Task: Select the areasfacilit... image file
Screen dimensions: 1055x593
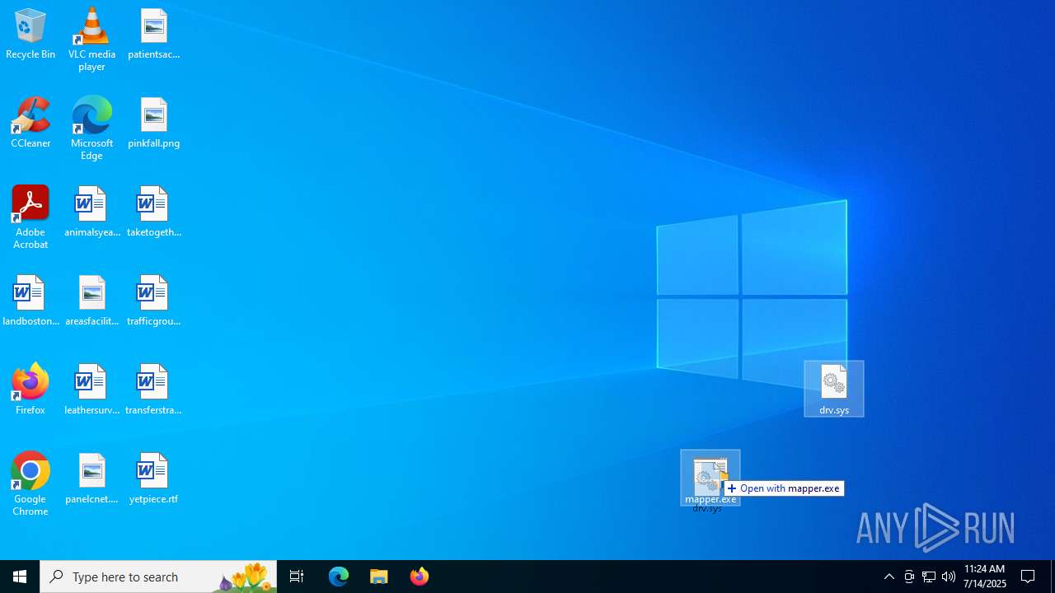Action: (x=91, y=301)
